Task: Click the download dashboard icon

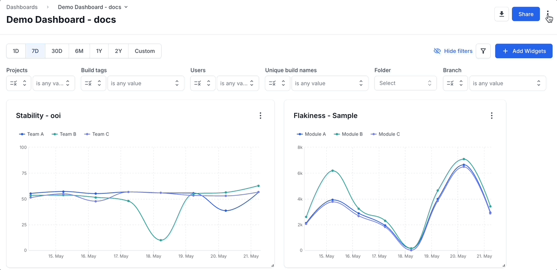Action: point(501,14)
